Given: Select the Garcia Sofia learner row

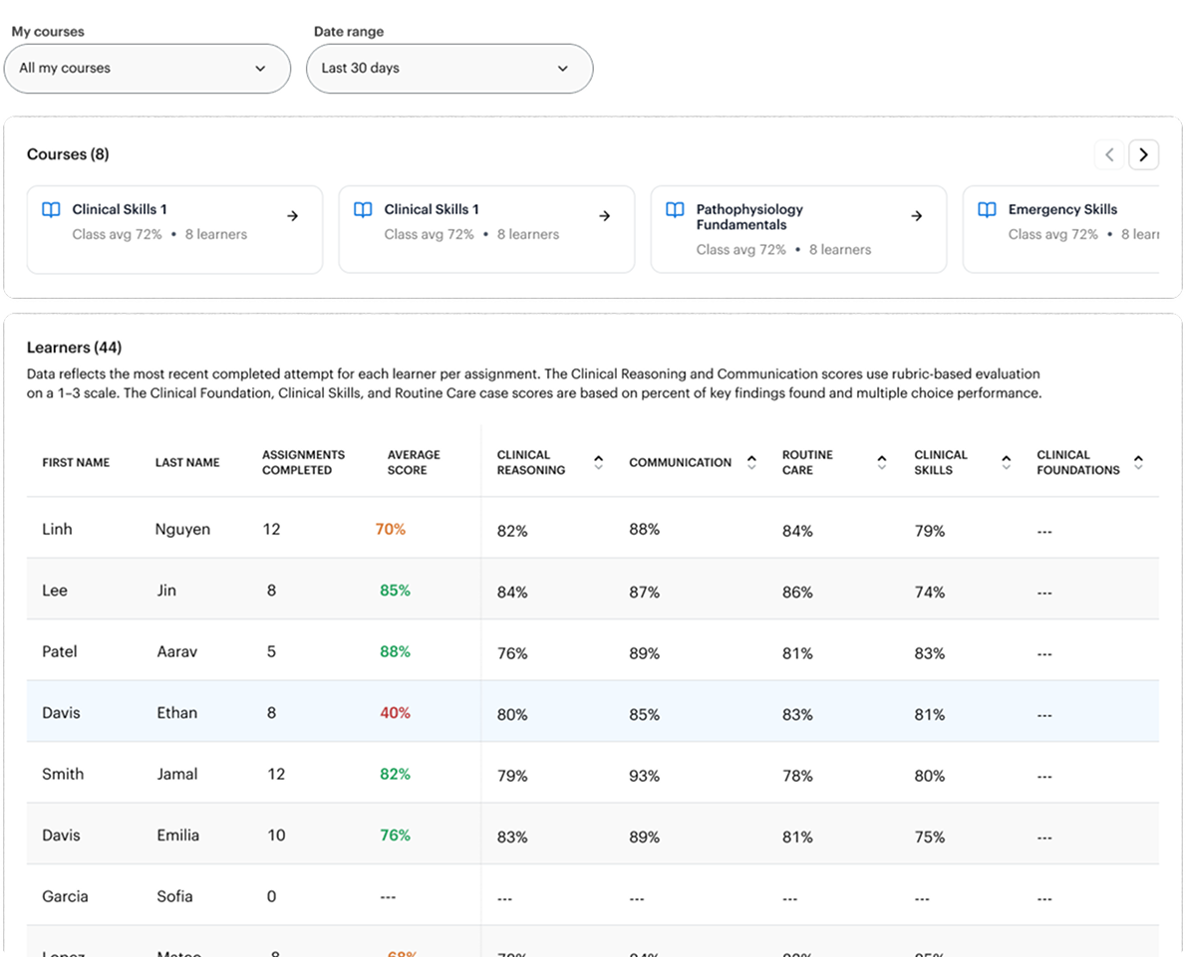Looking at the screenshot, I should click(x=593, y=896).
